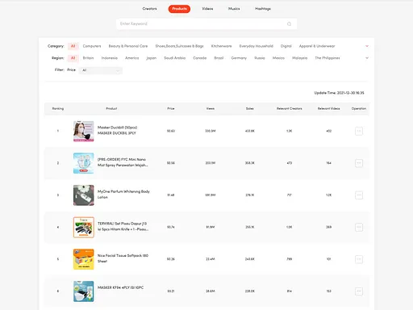Open more options for Set Pisau Dapur row

tap(359, 227)
